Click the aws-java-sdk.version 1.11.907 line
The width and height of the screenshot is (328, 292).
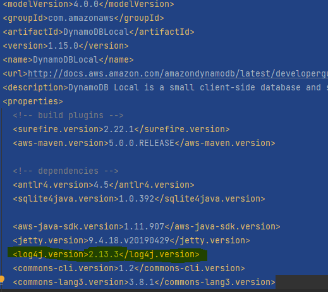[147, 226]
